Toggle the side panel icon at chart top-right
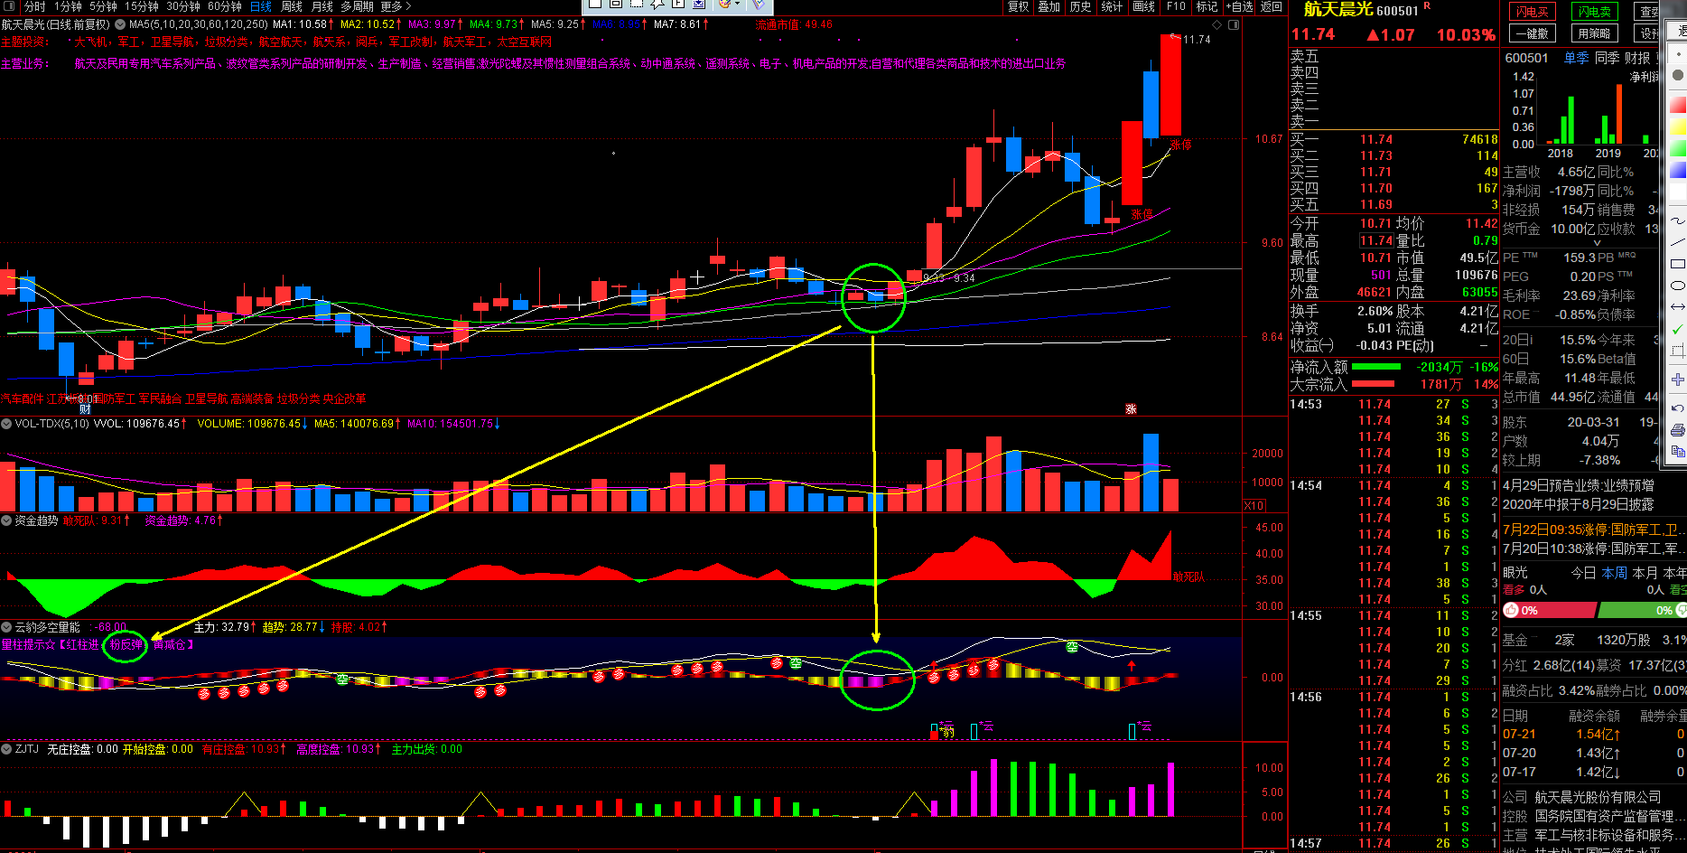This screenshot has height=853, width=1687. (x=1234, y=24)
